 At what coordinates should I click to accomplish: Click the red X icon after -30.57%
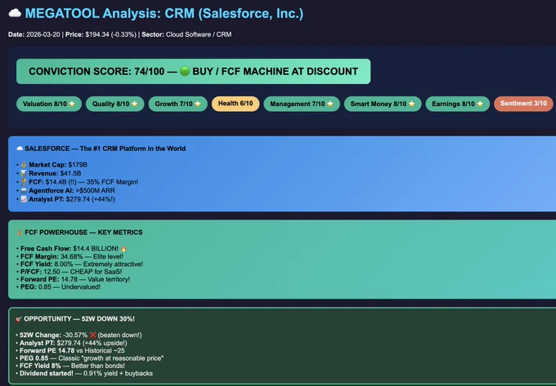tap(92, 335)
